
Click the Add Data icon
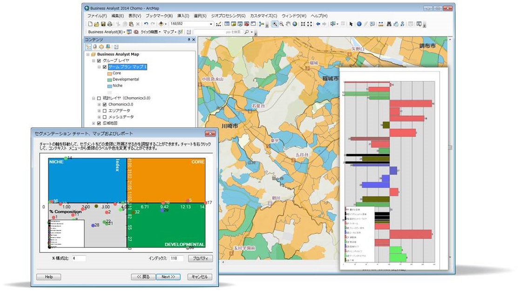click(x=161, y=24)
